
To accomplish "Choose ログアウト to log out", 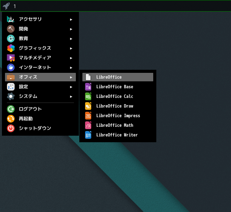I will click(40, 109).
